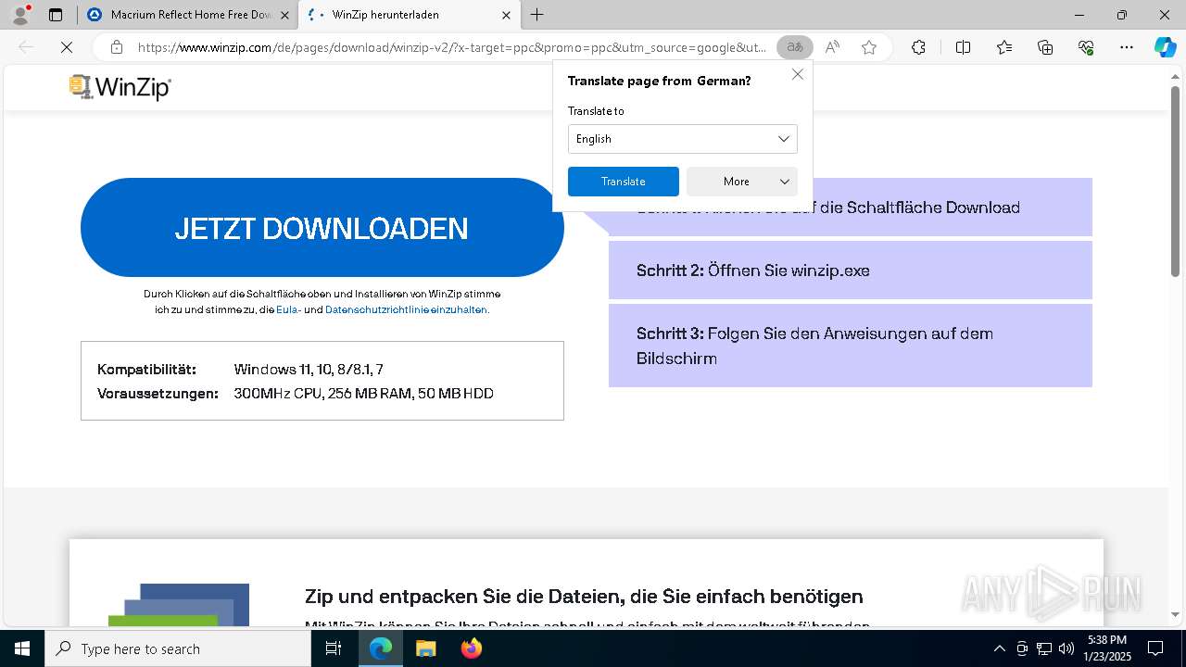Open the Extensions puzzle icon
This screenshot has height=667, width=1186.
(x=918, y=47)
